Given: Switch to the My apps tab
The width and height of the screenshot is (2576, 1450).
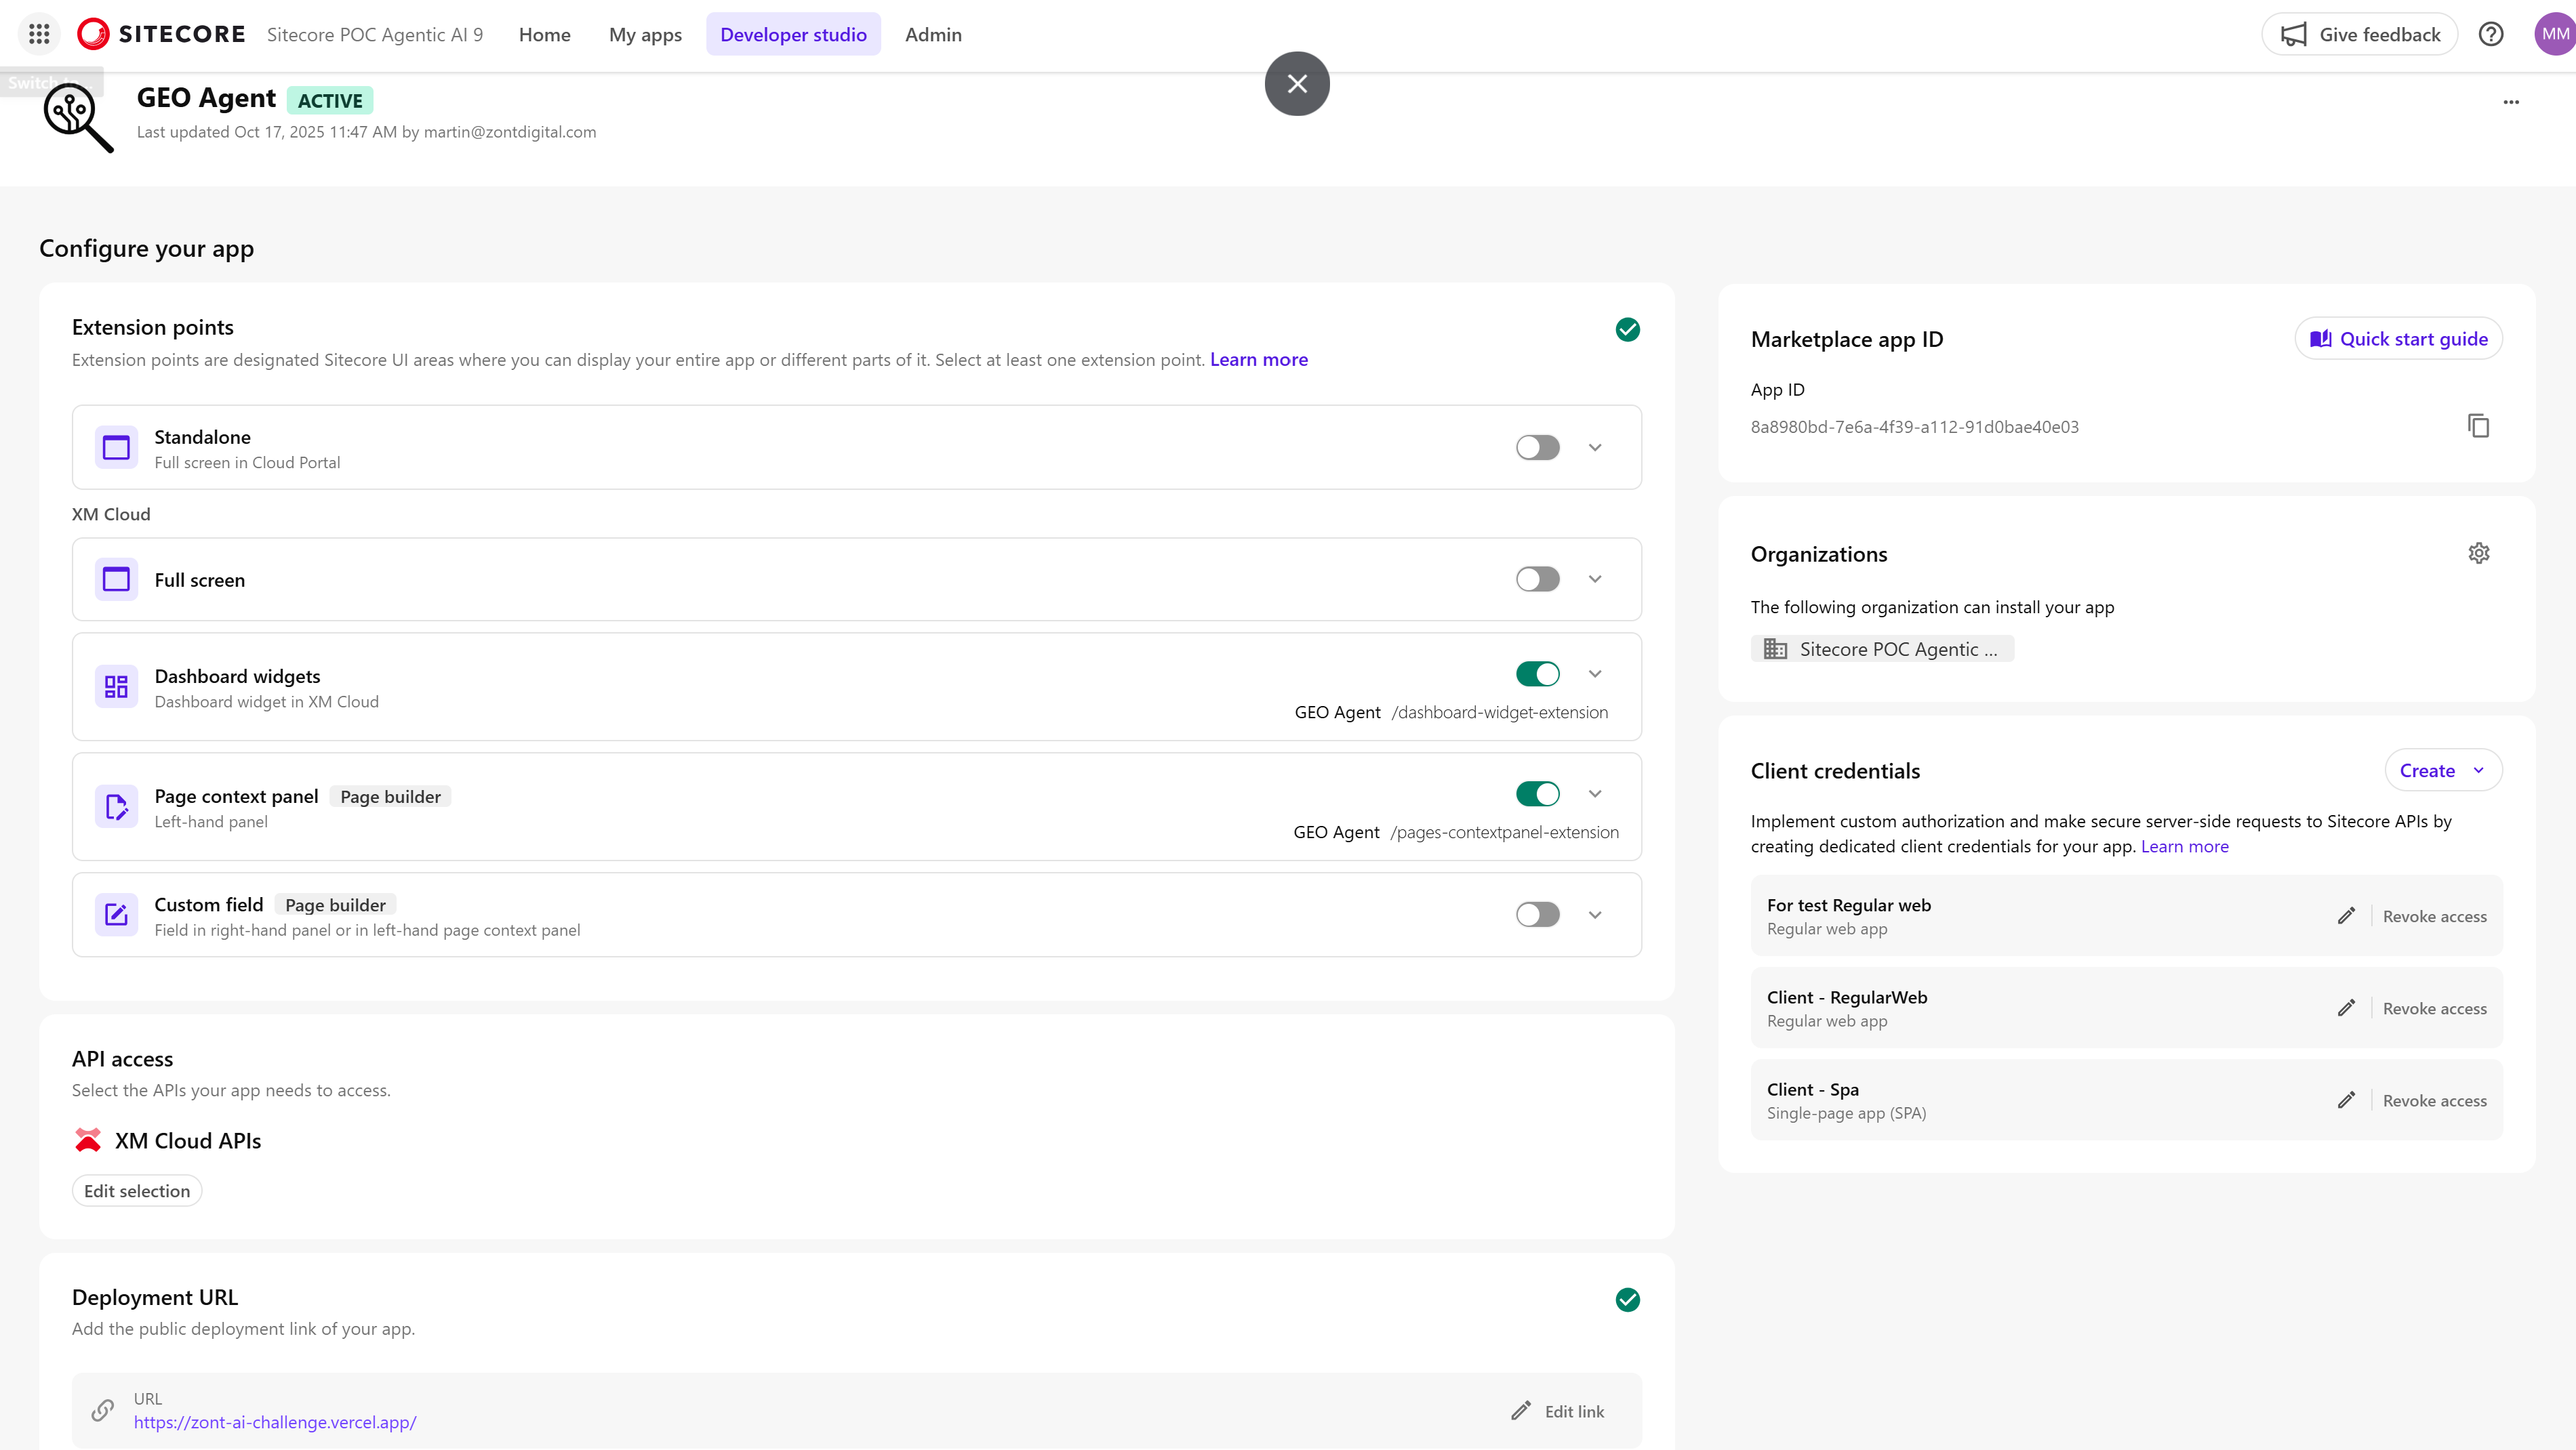Looking at the screenshot, I should (645, 34).
